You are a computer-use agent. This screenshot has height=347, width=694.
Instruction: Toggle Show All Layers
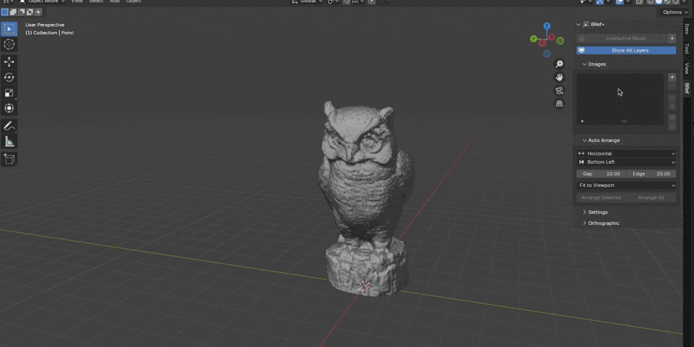click(626, 50)
